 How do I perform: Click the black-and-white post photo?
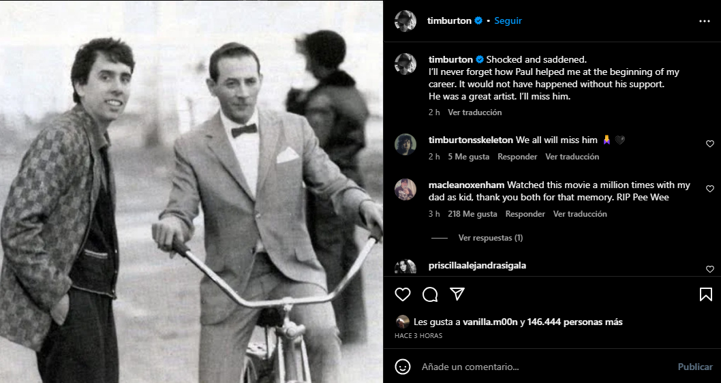pos(191,191)
